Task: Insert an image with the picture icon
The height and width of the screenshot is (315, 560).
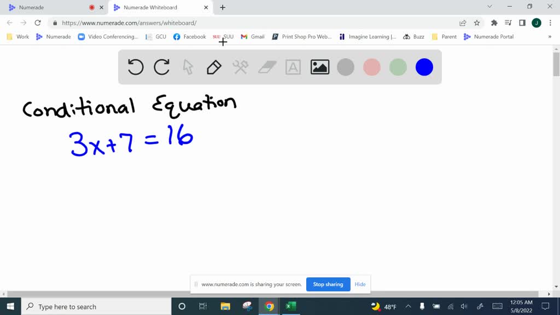Action: (319, 67)
